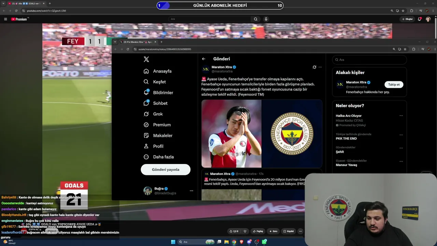Open YouTube notifications bell

click(x=420, y=19)
